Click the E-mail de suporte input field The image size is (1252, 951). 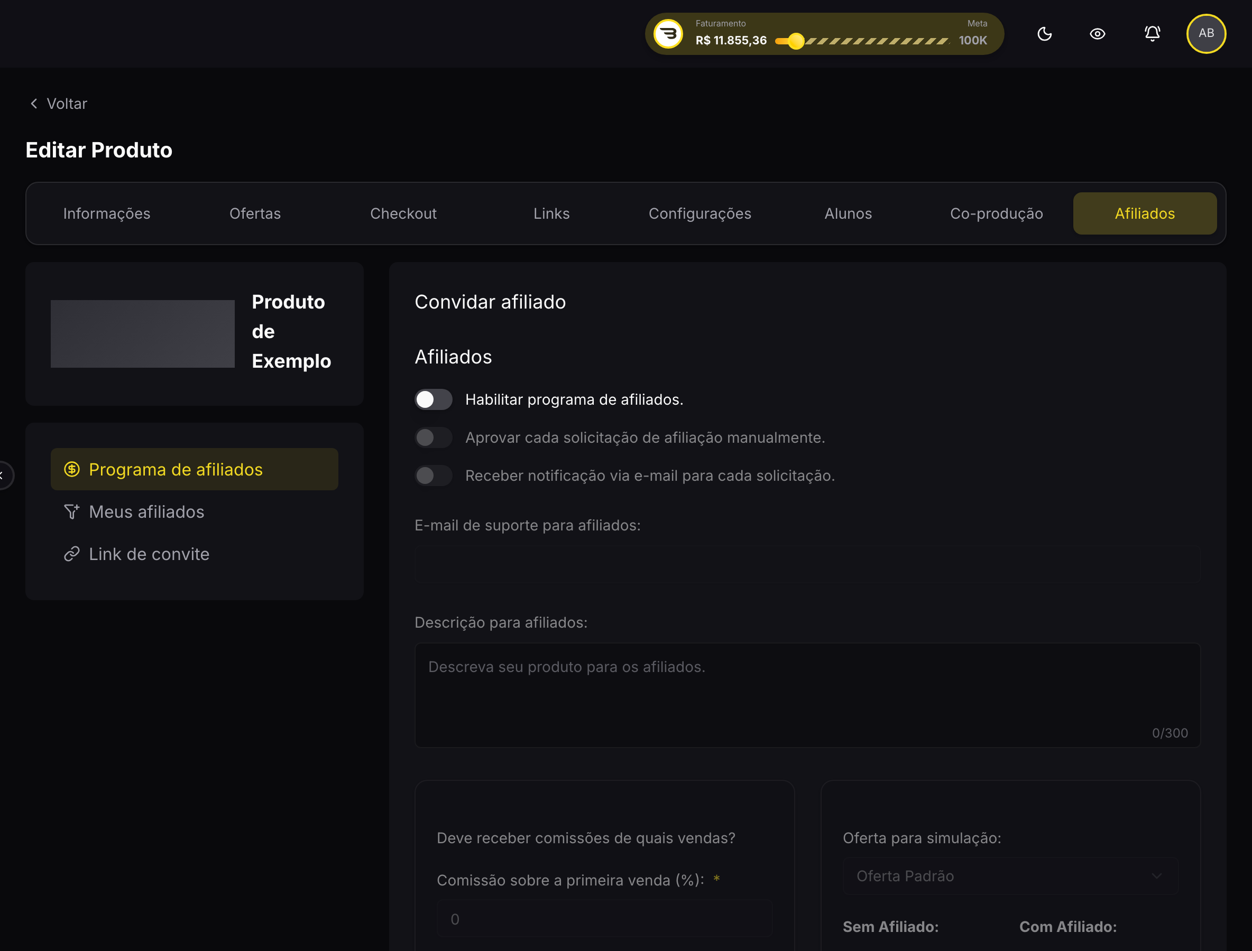point(807,564)
